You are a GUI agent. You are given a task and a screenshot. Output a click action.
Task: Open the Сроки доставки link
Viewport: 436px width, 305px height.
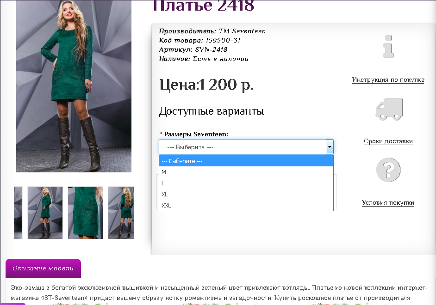point(388,141)
